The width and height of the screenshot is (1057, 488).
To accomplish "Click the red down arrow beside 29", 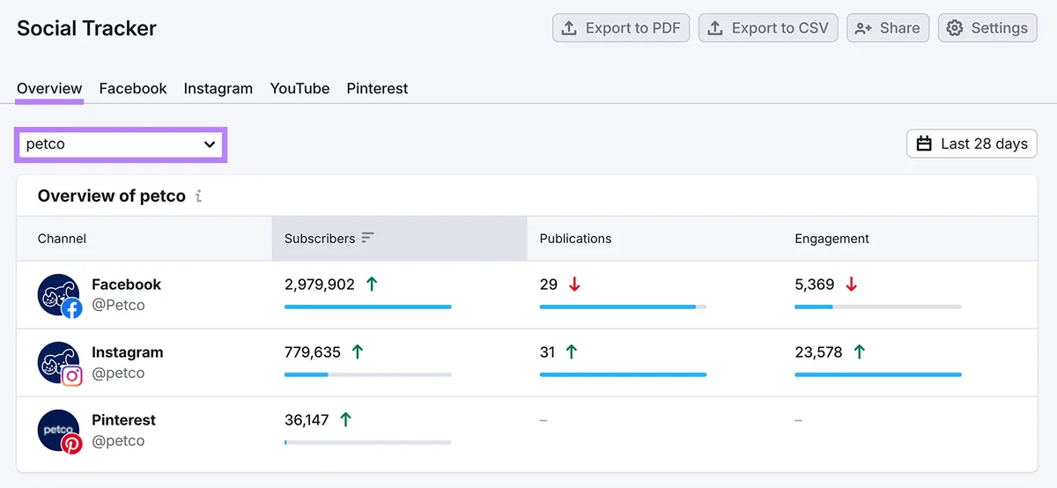I will pos(575,285).
